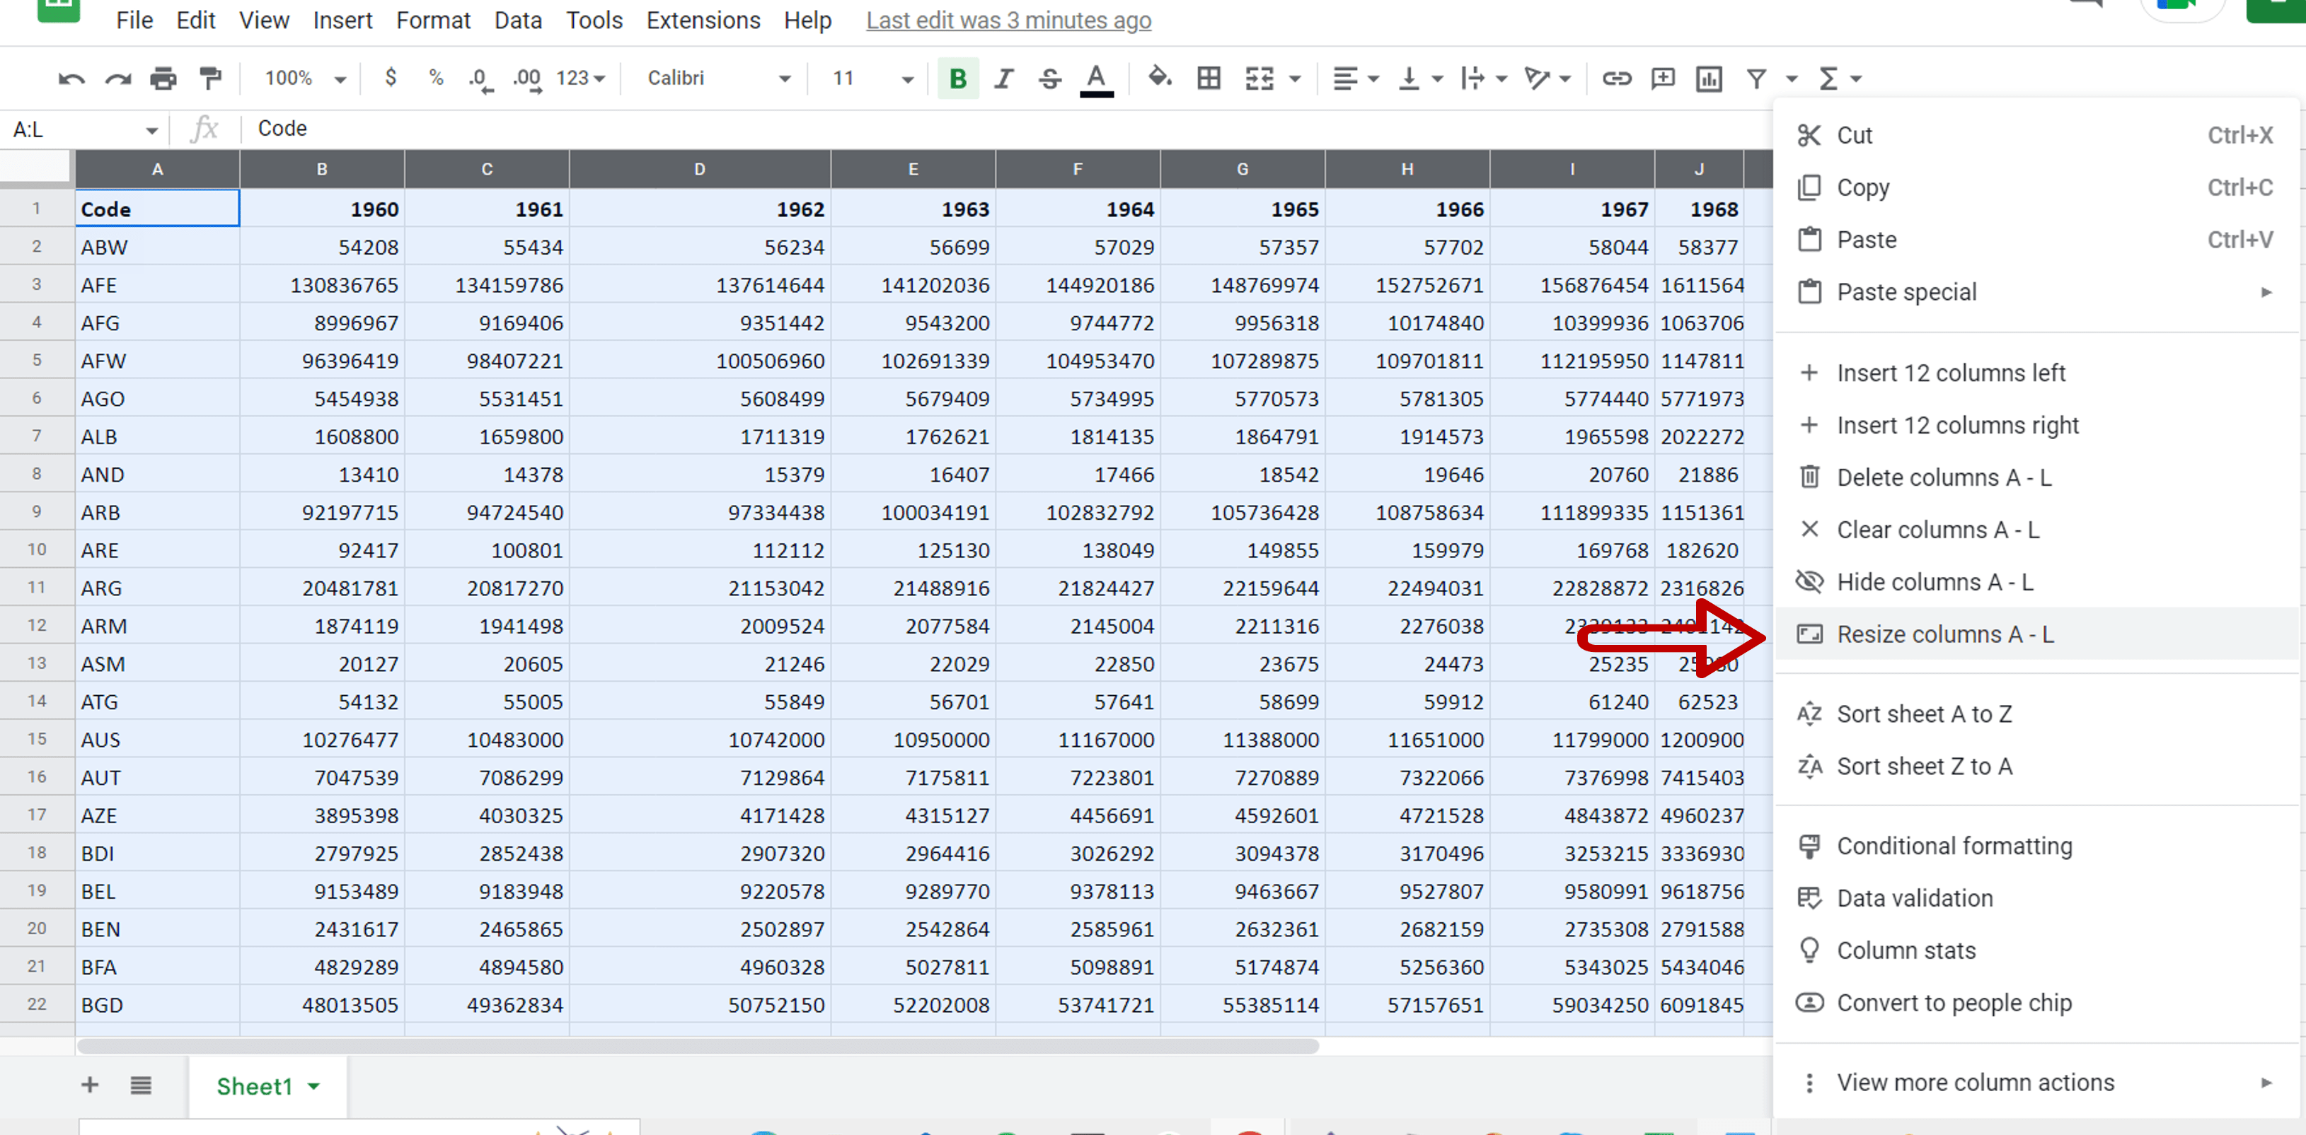Toggle bold formatting
This screenshot has width=2306, height=1135.
[958, 78]
